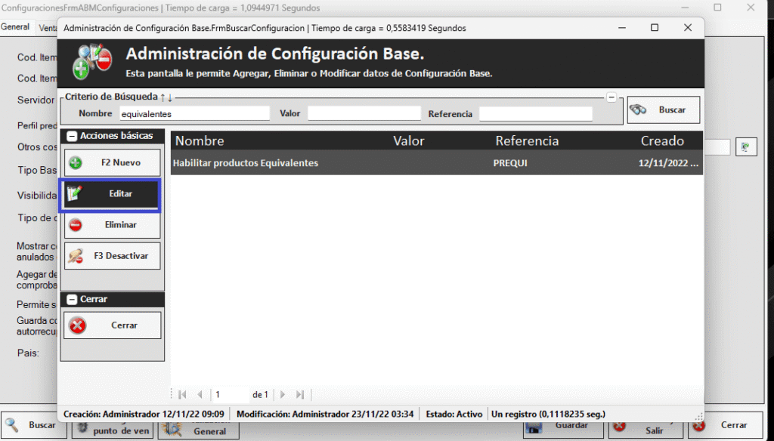Collapse the Acciones básicas section

coord(72,137)
